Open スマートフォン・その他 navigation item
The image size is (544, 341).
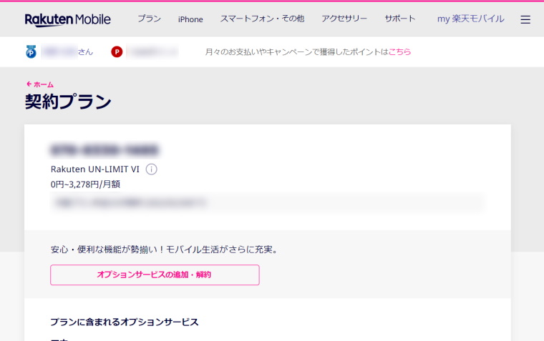pos(262,19)
